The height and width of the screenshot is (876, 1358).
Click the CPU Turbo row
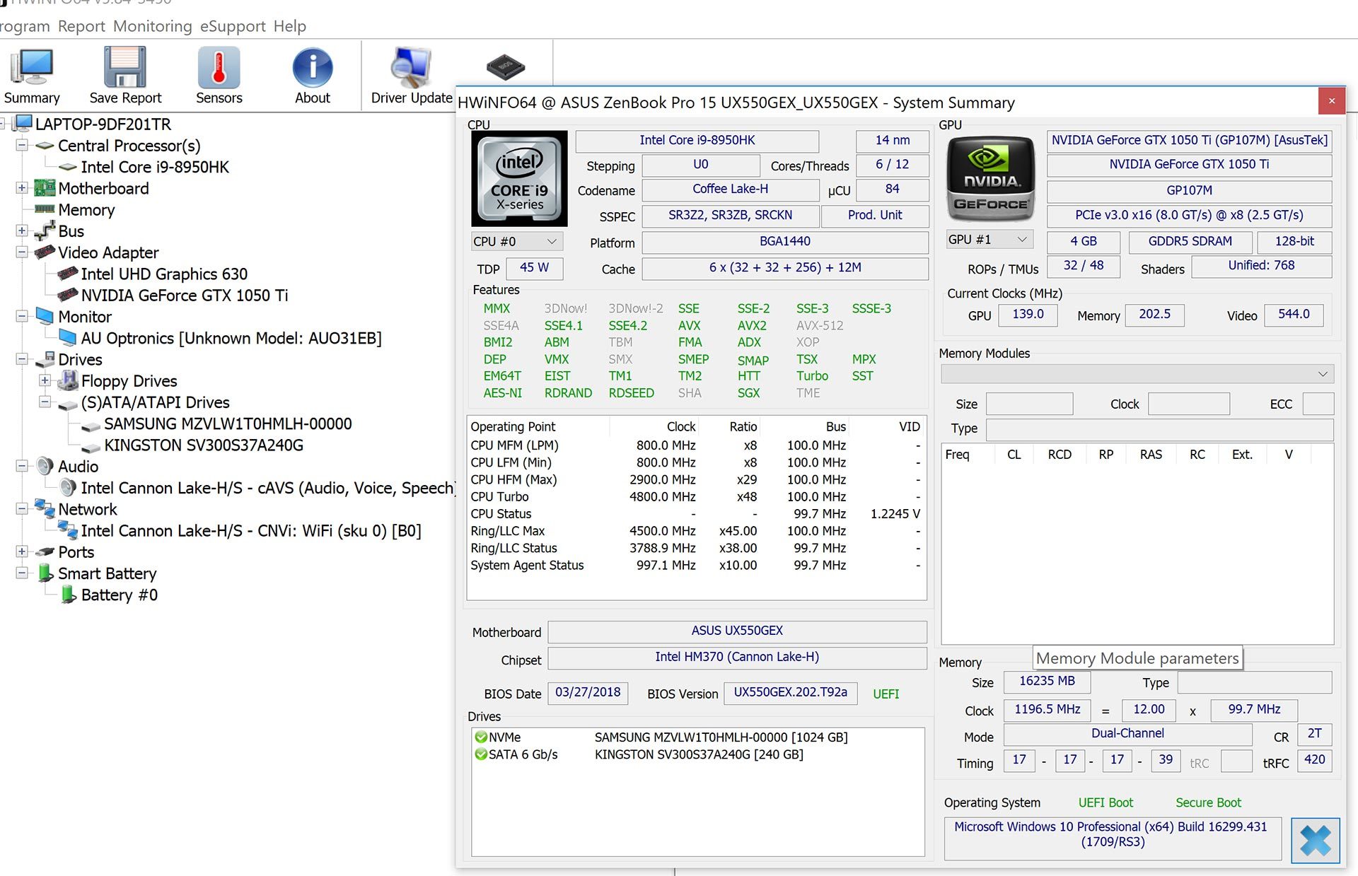point(696,496)
